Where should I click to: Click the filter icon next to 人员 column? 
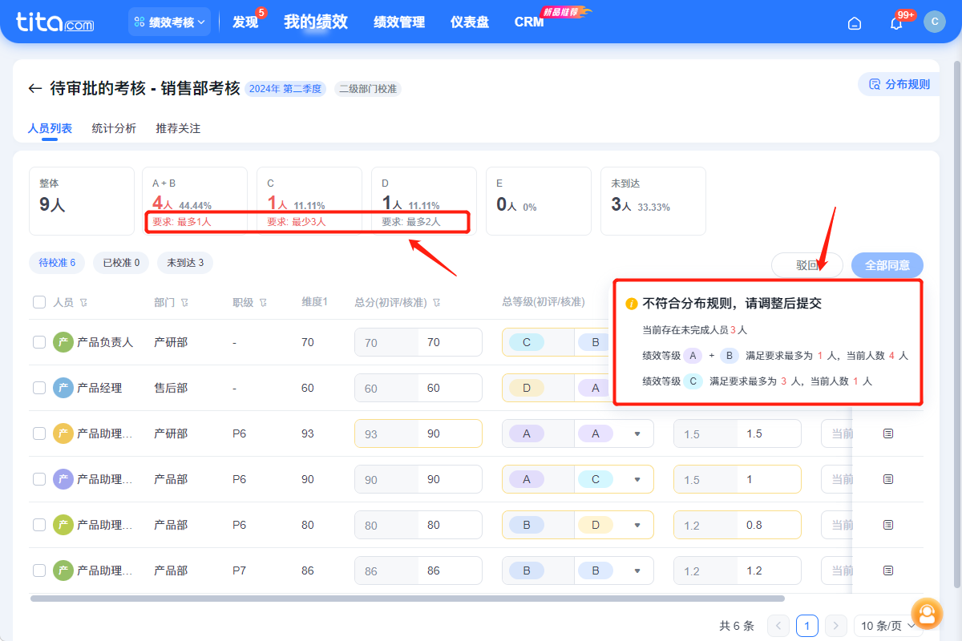click(83, 303)
